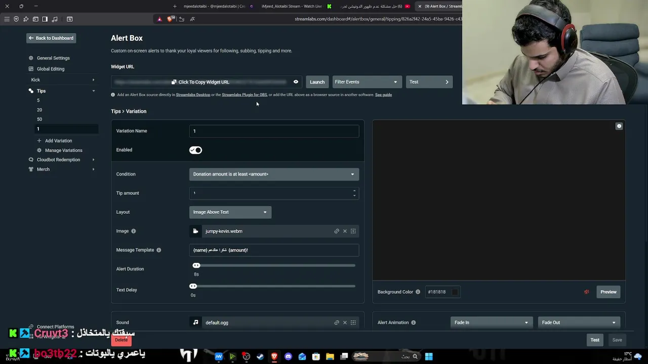Image resolution: width=648 pixels, height=364 pixels.
Task: Open Leo AI sparkle icon in toolbar
Action: tap(26, 19)
